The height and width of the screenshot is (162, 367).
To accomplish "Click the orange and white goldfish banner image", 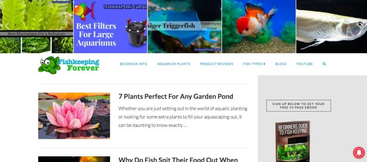I will point(258,27).
